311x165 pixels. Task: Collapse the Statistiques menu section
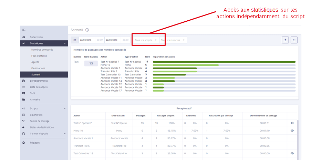[x=64, y=43]
